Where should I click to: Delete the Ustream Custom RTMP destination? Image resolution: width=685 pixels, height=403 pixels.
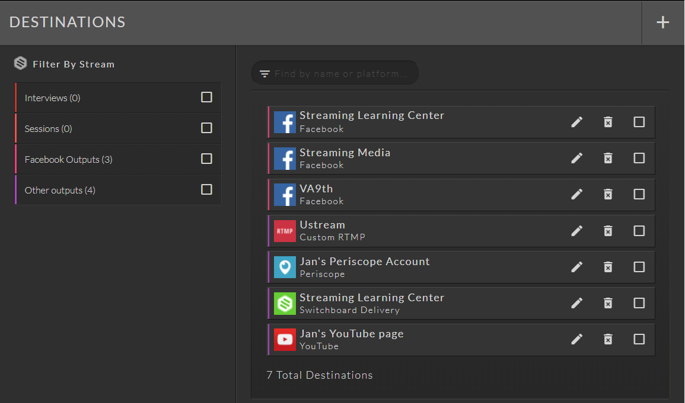coord(608,231)
